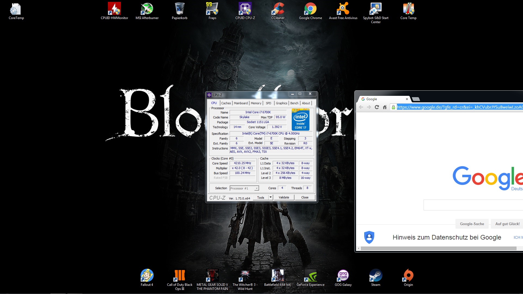
Task: Click the green padlock in address bar
Action: click(x=393, y=107)
